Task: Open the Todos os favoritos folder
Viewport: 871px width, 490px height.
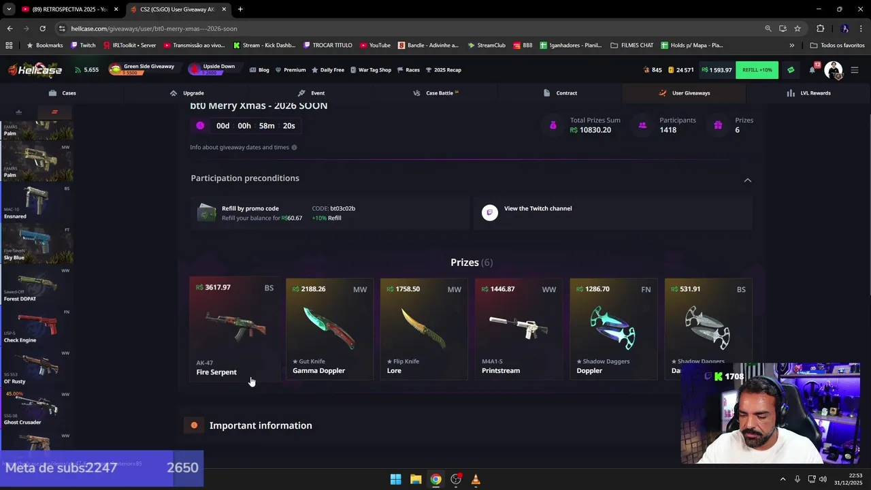Action: tap(838, 46)
